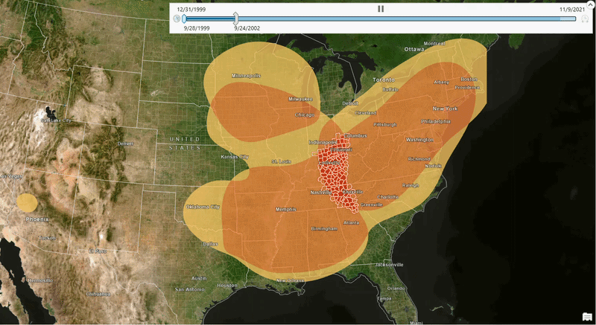Click the Oklahoma City map label

(203, 206)
